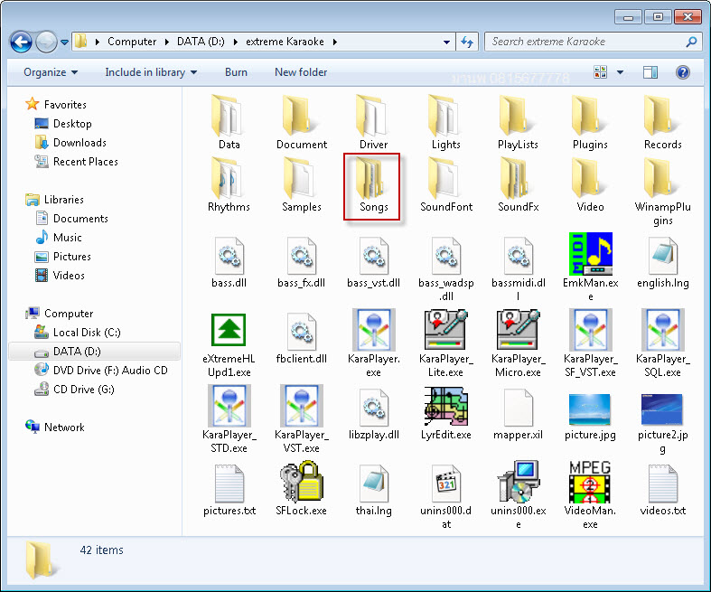This screenshot has height=592, width=711.
Task: Go back to previous folder
Action: point(21,42)
